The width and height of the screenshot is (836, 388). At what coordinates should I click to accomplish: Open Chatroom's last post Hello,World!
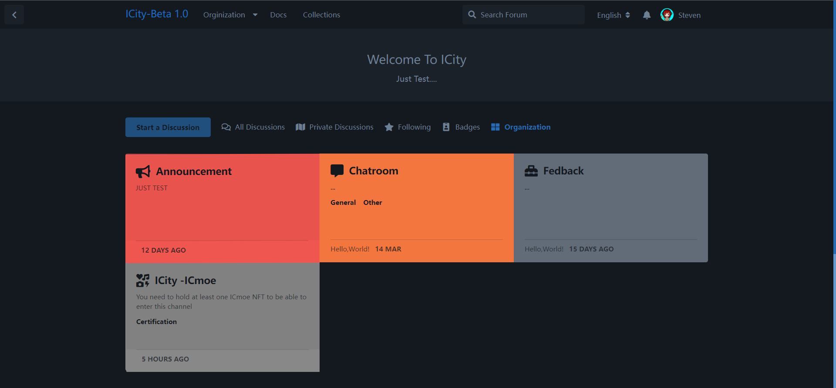(x=350, y=249)
